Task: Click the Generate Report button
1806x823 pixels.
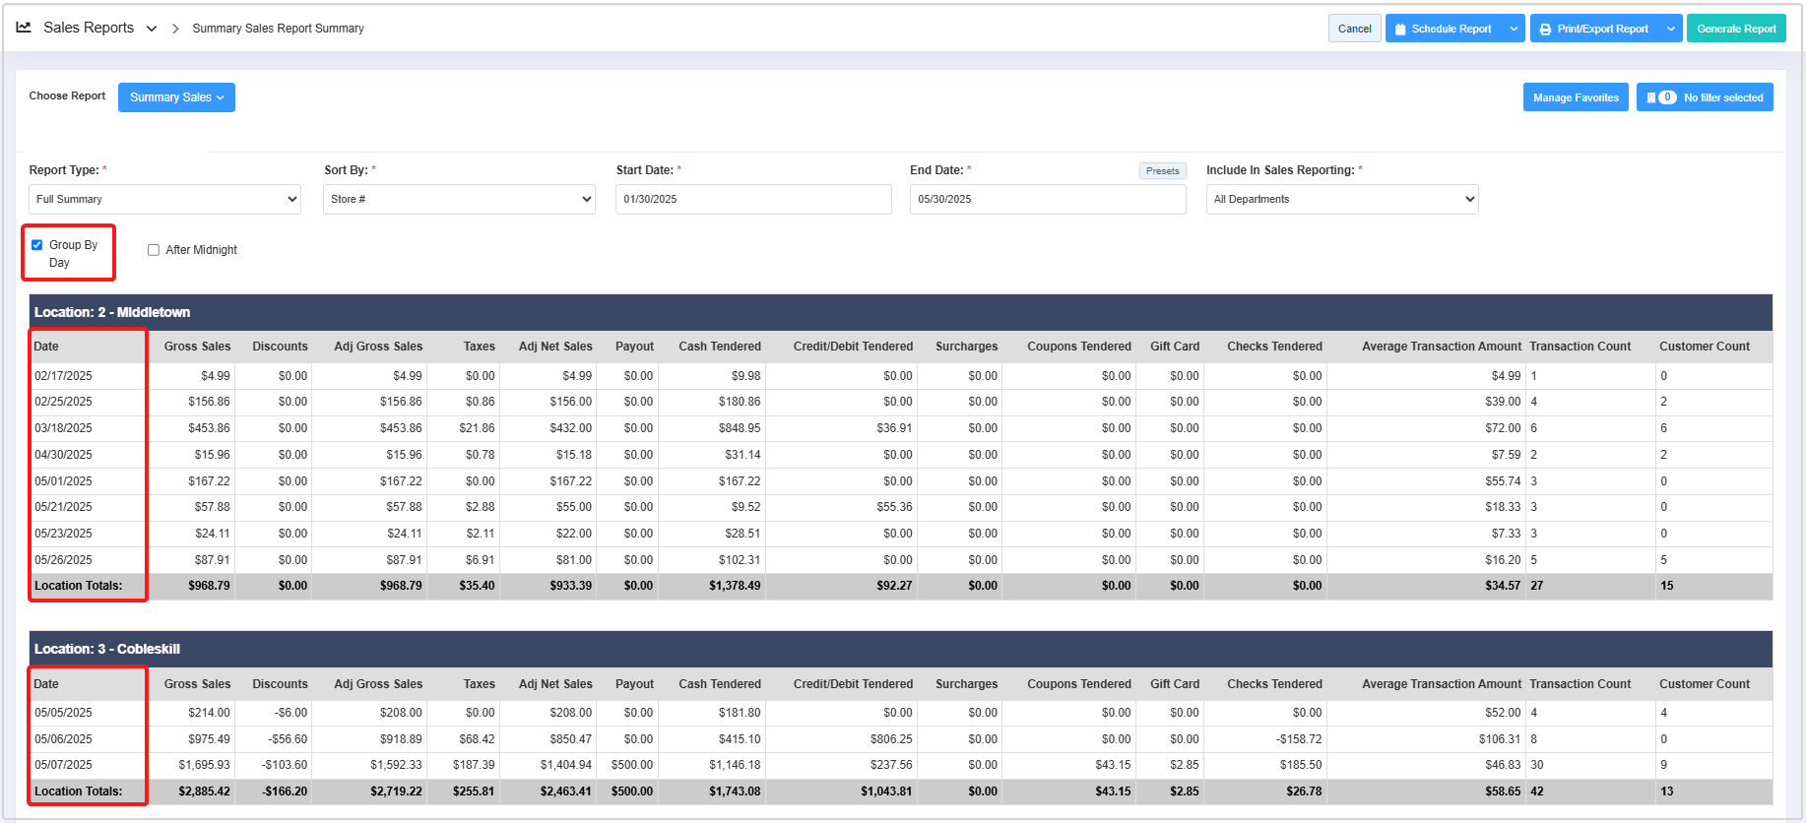Action: click(1736, 29)
